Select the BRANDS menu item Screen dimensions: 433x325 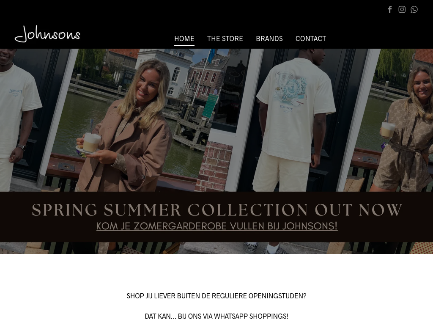(269, 39)
